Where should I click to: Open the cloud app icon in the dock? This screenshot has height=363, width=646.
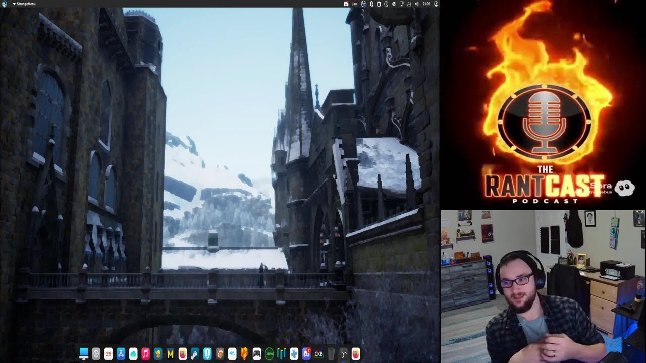coord(133,354)
